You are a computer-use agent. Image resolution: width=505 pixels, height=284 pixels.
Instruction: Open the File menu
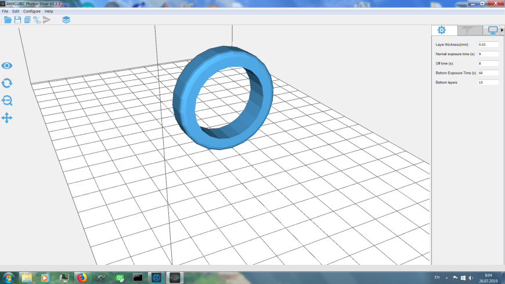click(x=5, y=11)
